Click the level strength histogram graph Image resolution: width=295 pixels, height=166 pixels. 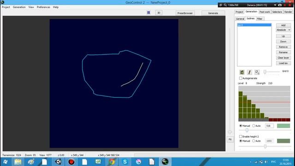(264, 103)
